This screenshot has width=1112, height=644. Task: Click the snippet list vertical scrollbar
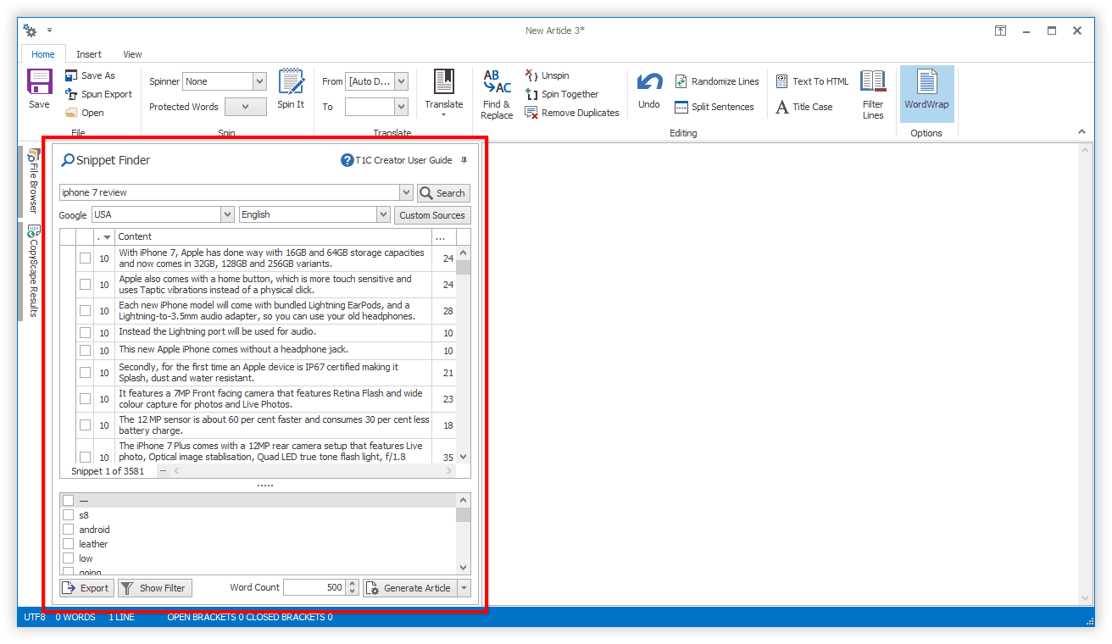pos(464,354)
